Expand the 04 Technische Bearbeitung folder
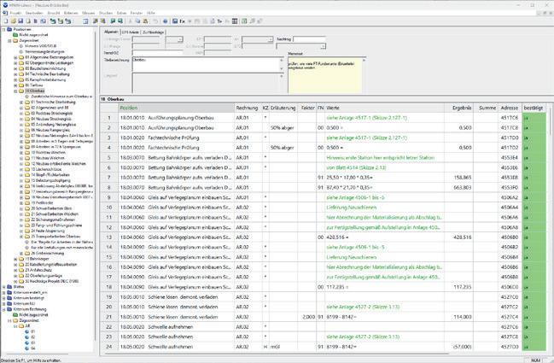The height and width of the screenshot is (363, 554). (x=15, y=74)
